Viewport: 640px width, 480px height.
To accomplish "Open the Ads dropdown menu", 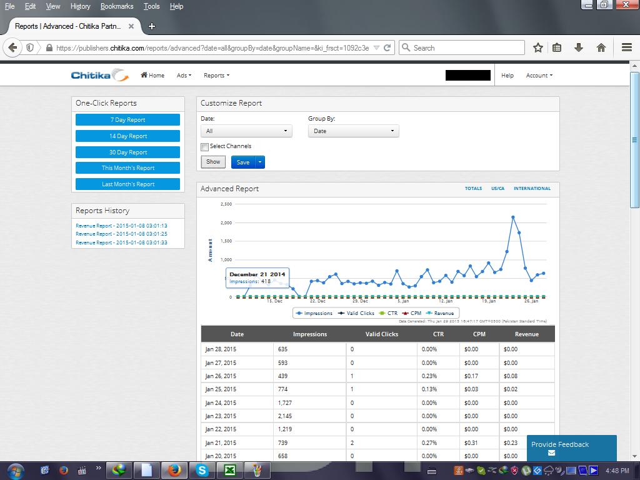I will [184, 76].
